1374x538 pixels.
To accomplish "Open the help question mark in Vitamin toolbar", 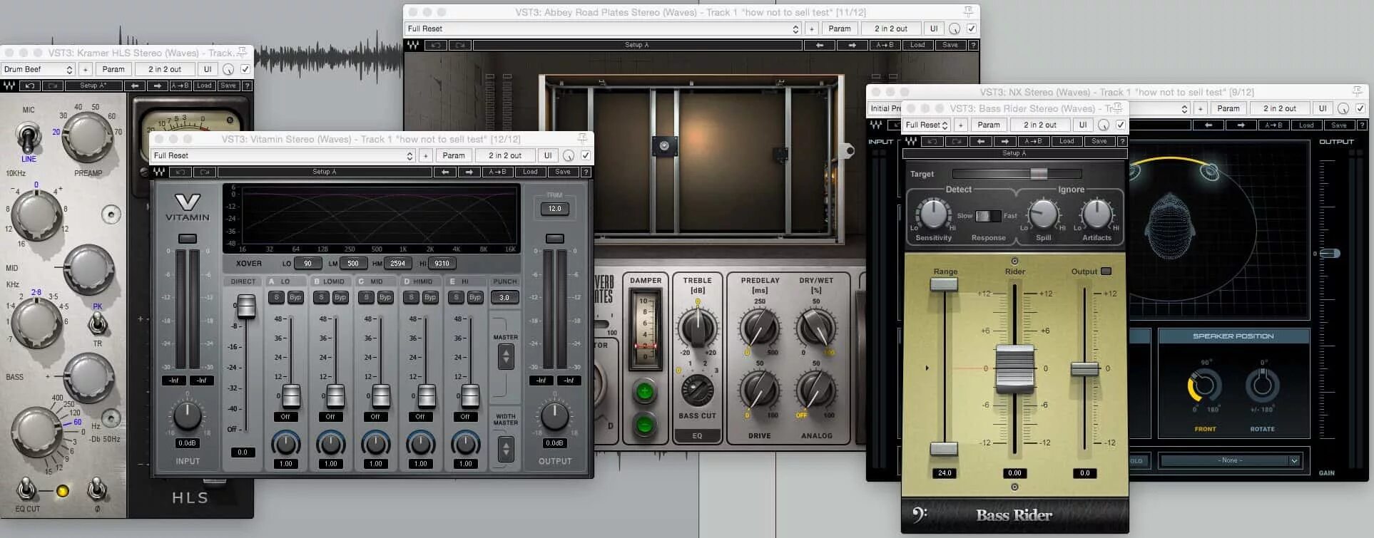I will [586, 172].
